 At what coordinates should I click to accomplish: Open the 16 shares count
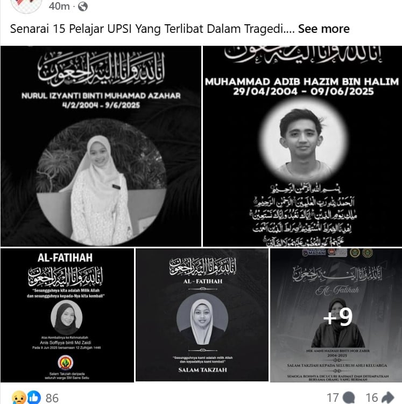(372, 398)
